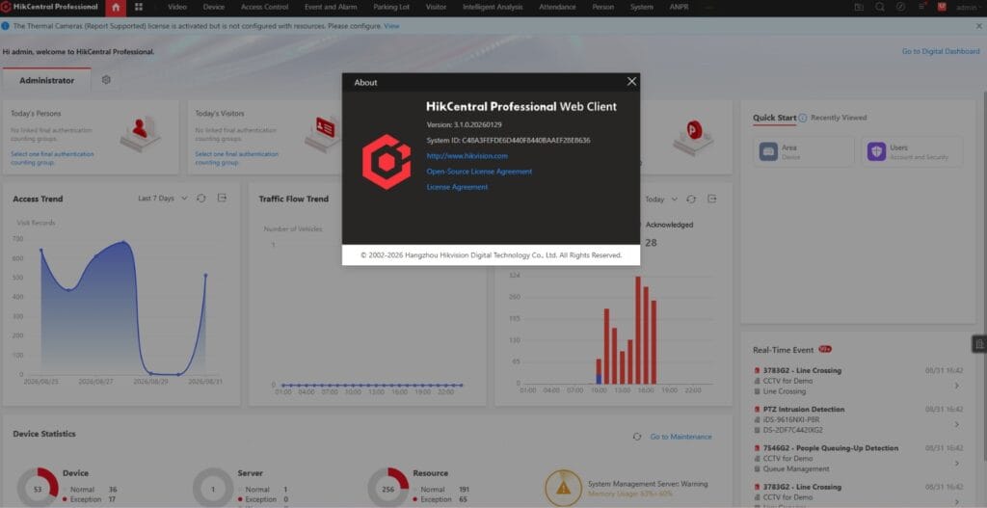This screenshot has height=508, width=987.
Task: Click the Today's Persons card icon
Action: click(x=141, y=134)
